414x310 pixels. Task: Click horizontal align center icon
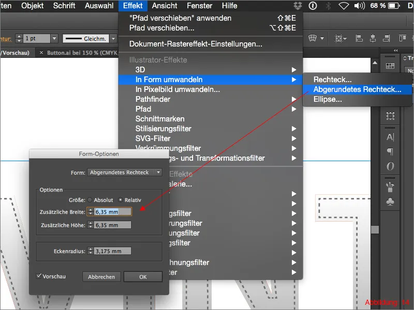[x=373, y=38]
